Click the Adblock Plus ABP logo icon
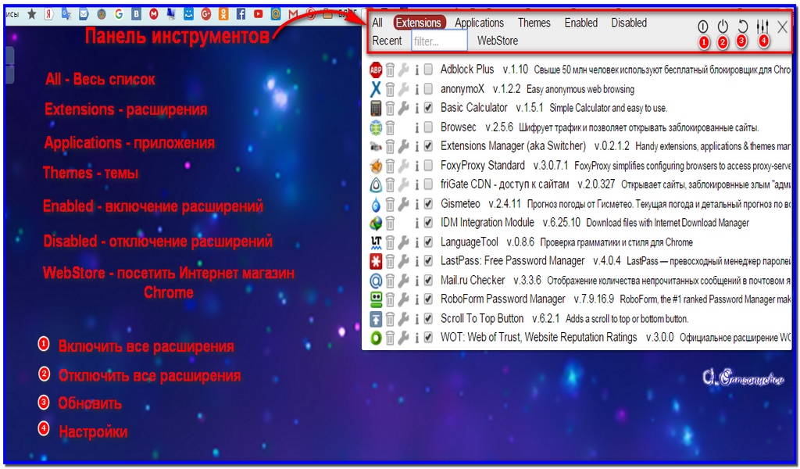 [376, 70]
